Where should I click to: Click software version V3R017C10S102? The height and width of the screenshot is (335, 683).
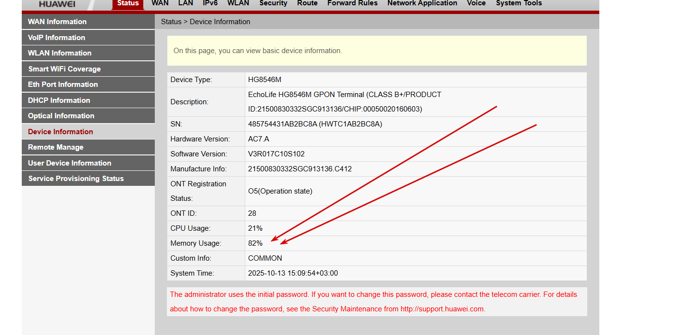[276, 154]
